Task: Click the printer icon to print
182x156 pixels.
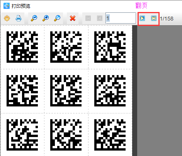Action: pos(19,18)
